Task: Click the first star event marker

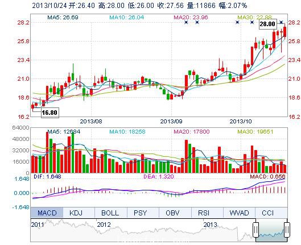Action: pos(186,22)
